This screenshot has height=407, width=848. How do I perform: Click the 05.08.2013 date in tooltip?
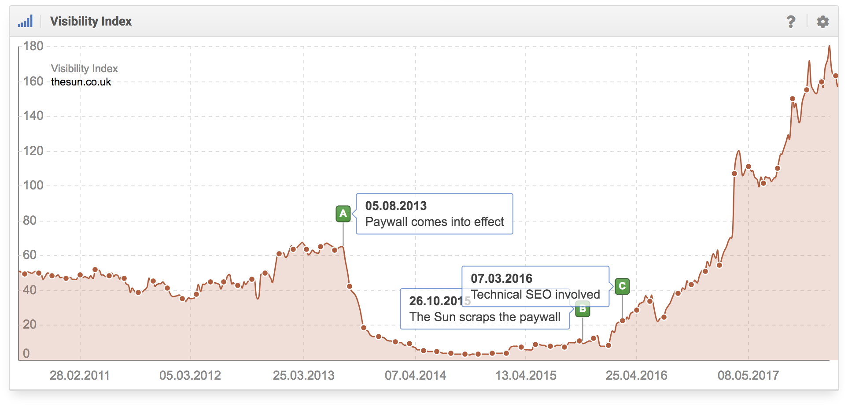(x=396, y=206)
